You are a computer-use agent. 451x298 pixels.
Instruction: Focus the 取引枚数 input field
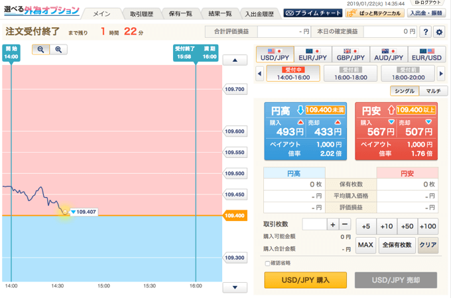pos(314,224)
